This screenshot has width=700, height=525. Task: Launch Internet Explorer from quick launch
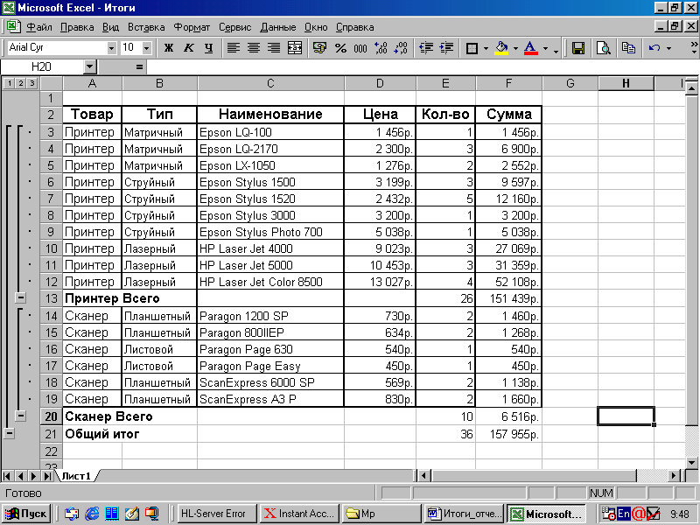click(x=92, y=514)
